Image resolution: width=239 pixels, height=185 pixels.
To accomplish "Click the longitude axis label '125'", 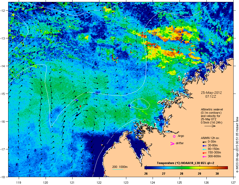I will [x=180, y=182].
